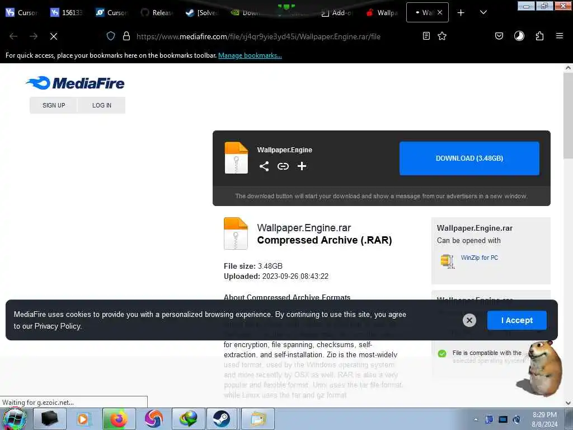Click the address bar URL field
This screenshot has height=430, width=573.
258,36
